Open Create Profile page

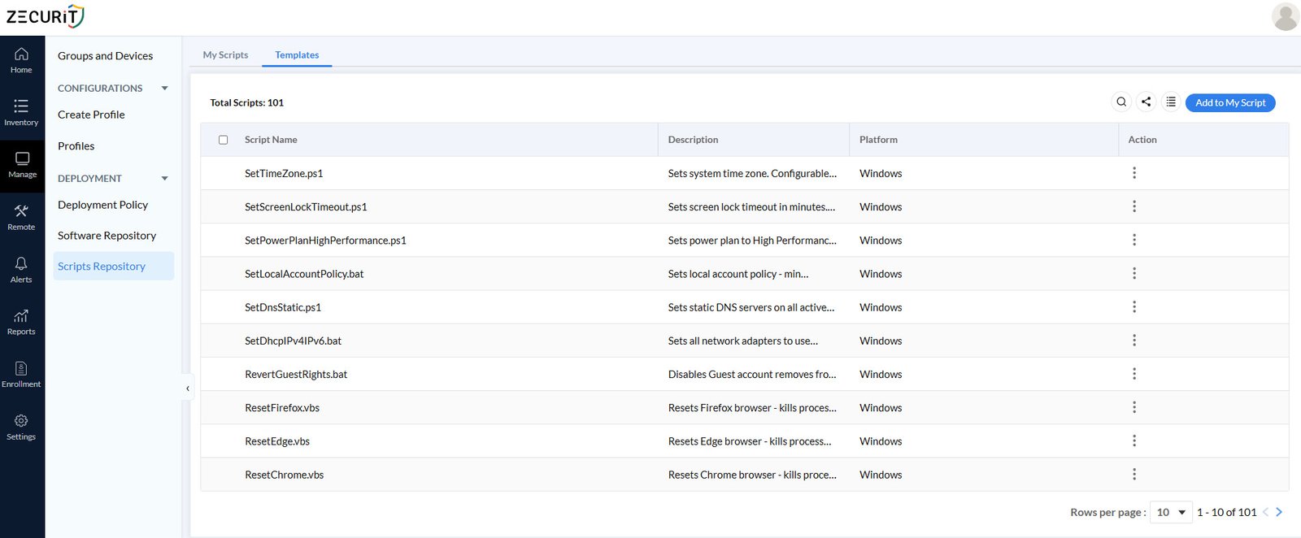pyautogui.click(x=91, y=115)
